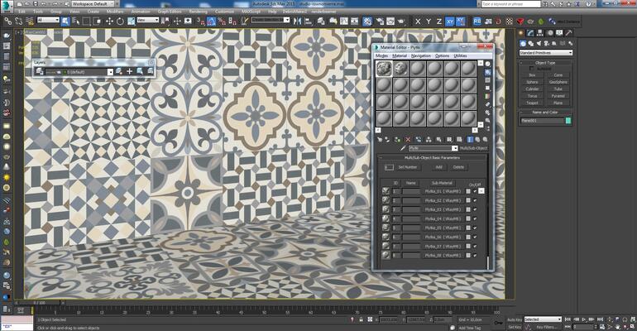
Task: Open Utilities menu in Material Editor
Action: click(x=460, y=55)
